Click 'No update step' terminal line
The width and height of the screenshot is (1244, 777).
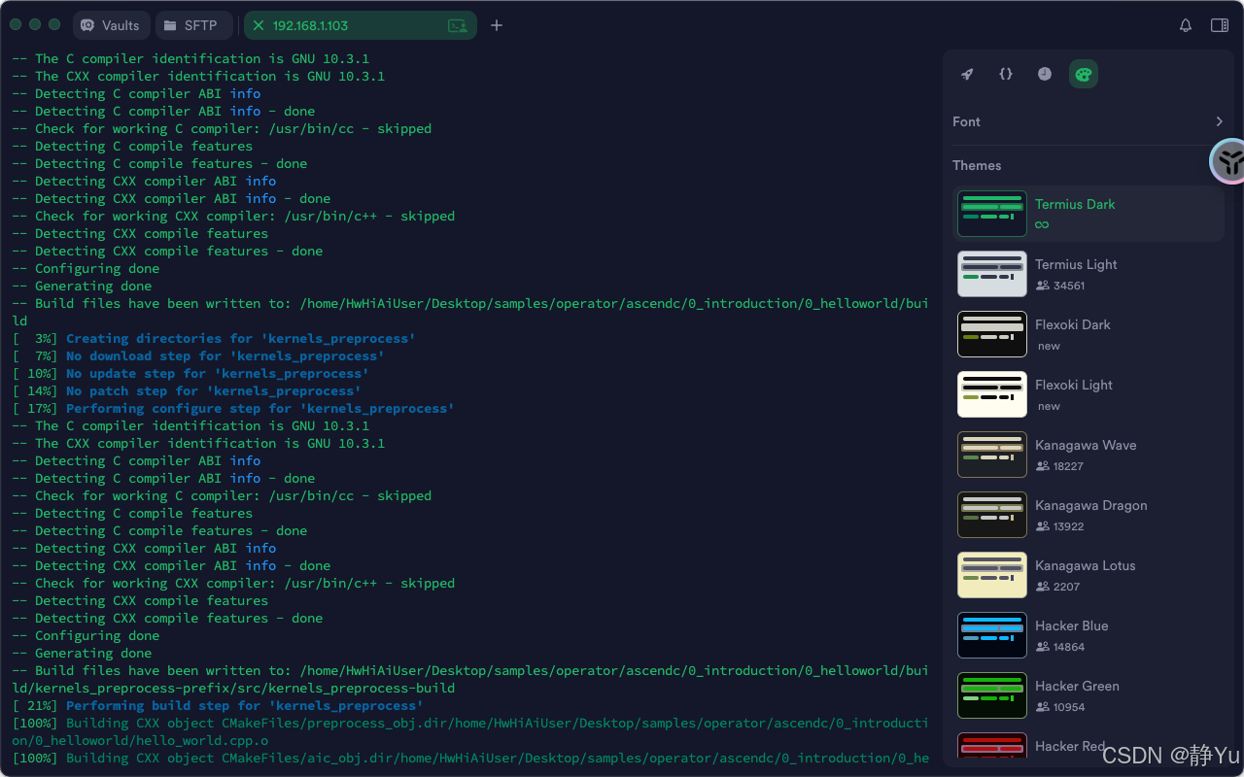coord(190,373)
